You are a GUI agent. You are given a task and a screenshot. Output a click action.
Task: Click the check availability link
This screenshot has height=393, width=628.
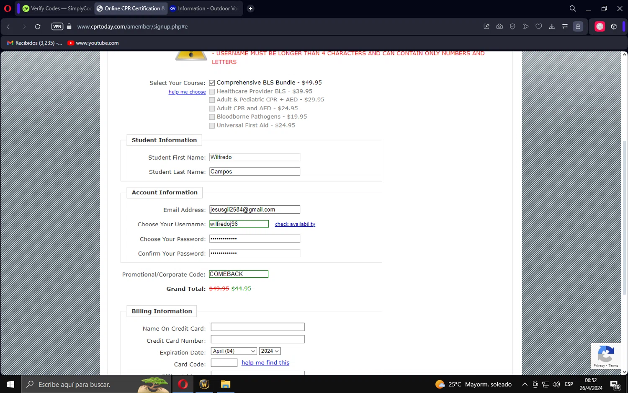tap(295, 224)
